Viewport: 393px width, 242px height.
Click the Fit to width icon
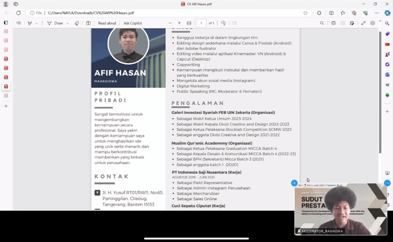click(189, 23)
